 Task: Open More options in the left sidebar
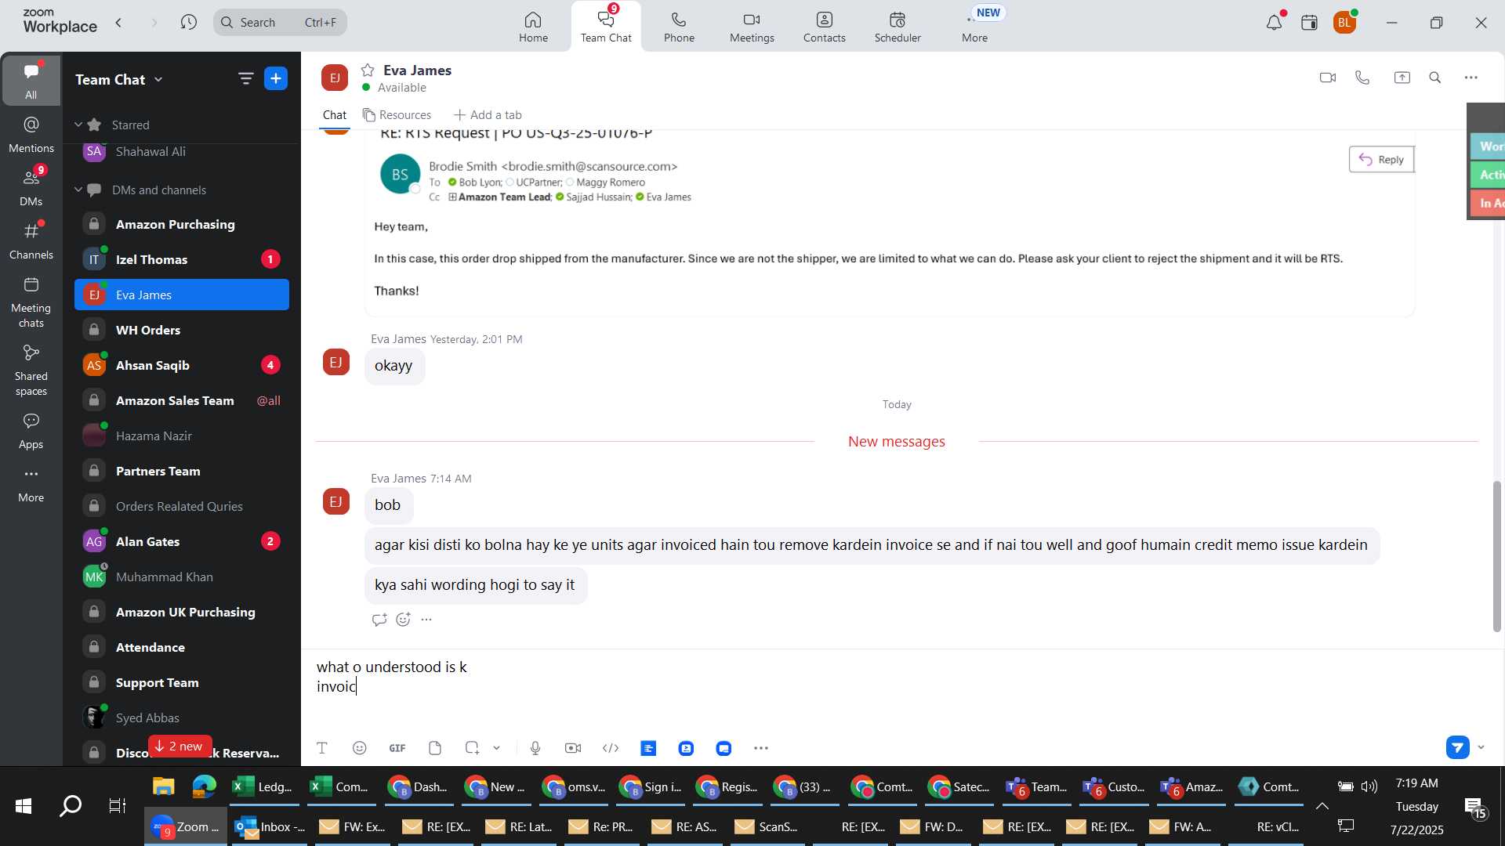click(x=31, y=484)
